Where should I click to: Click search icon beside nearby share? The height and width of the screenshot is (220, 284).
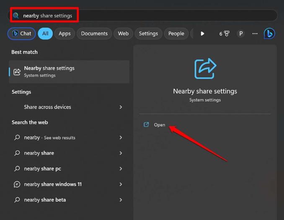17,153
